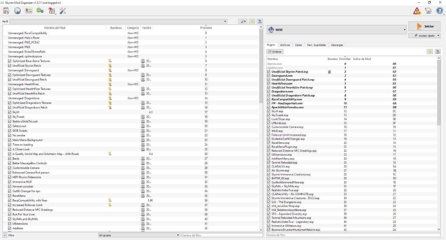
Task: Select the Part. Guardadas tab
Action: [316, 45]
